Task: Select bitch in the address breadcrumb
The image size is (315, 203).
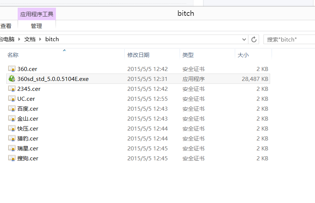Action: tap(52, 39)
